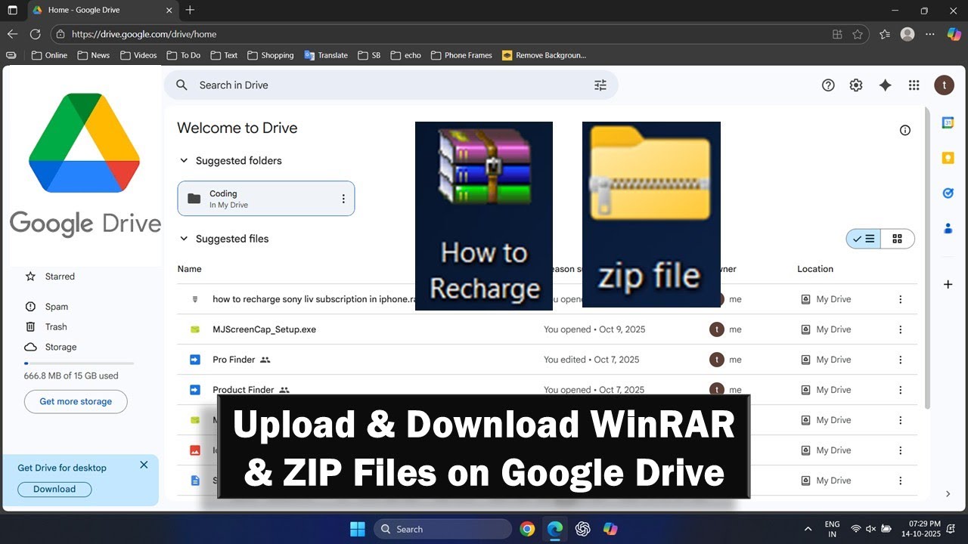Open Pro Finder file
The width and height of the screenshot is (968, 544).
click(x=234, y=360)
